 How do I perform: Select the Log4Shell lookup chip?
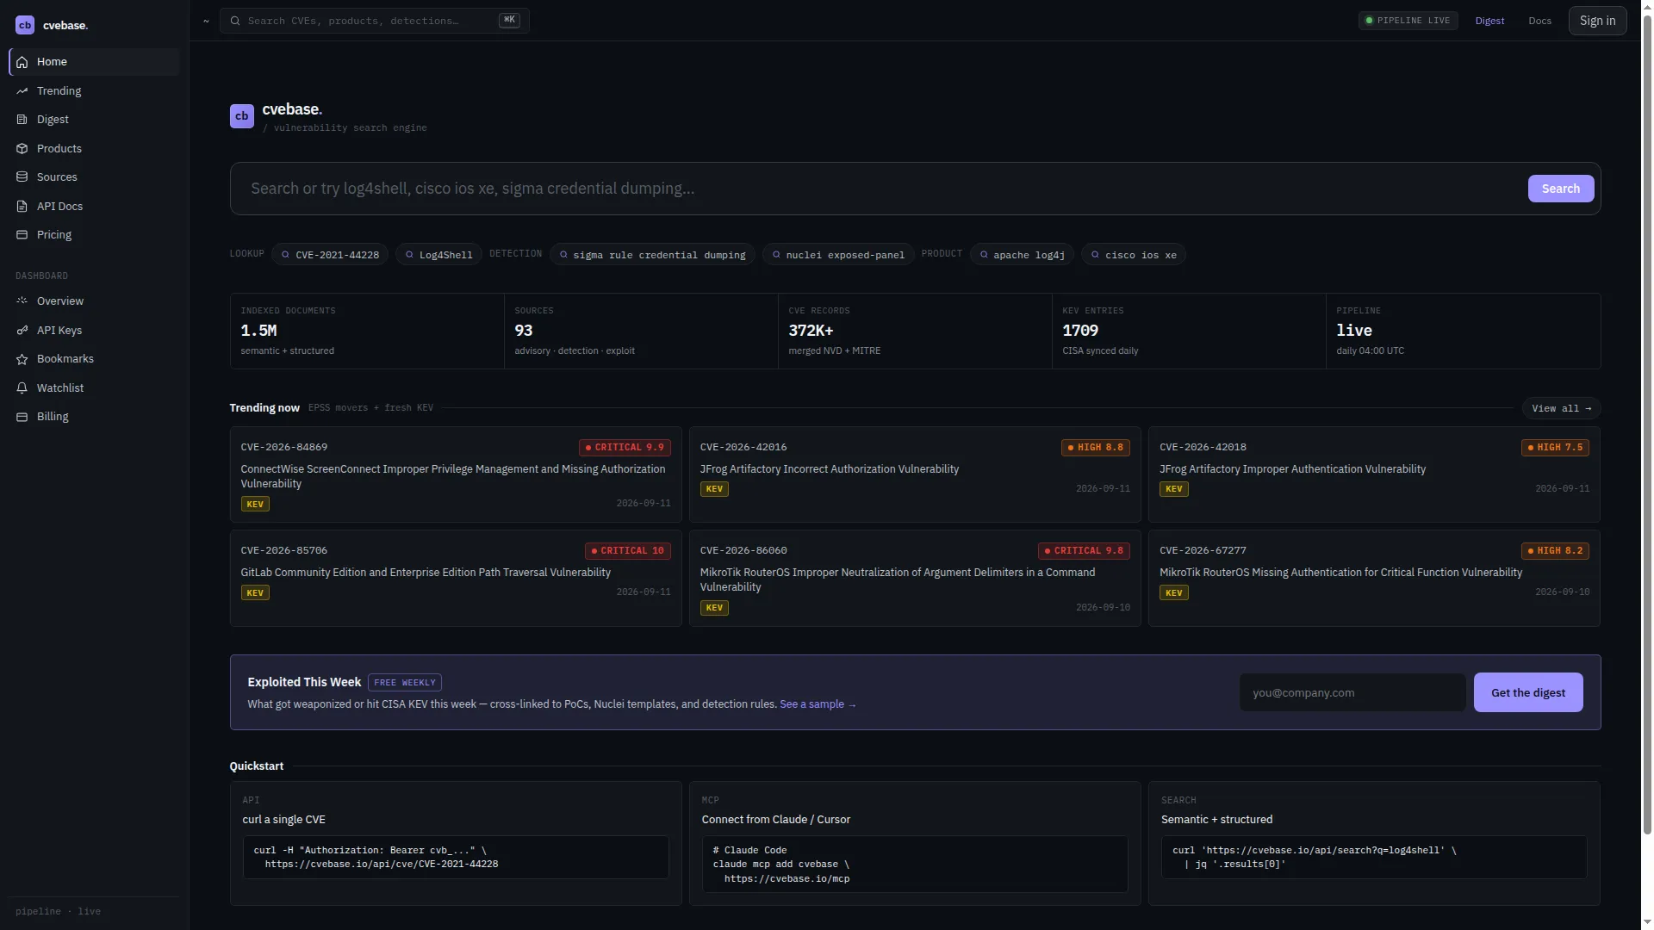pos(438,255)
